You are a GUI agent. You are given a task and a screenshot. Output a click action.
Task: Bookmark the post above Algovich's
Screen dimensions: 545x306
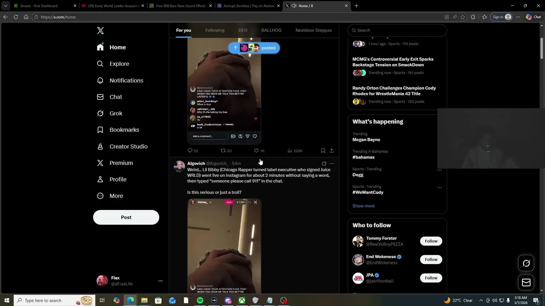(x=323, y=150)
